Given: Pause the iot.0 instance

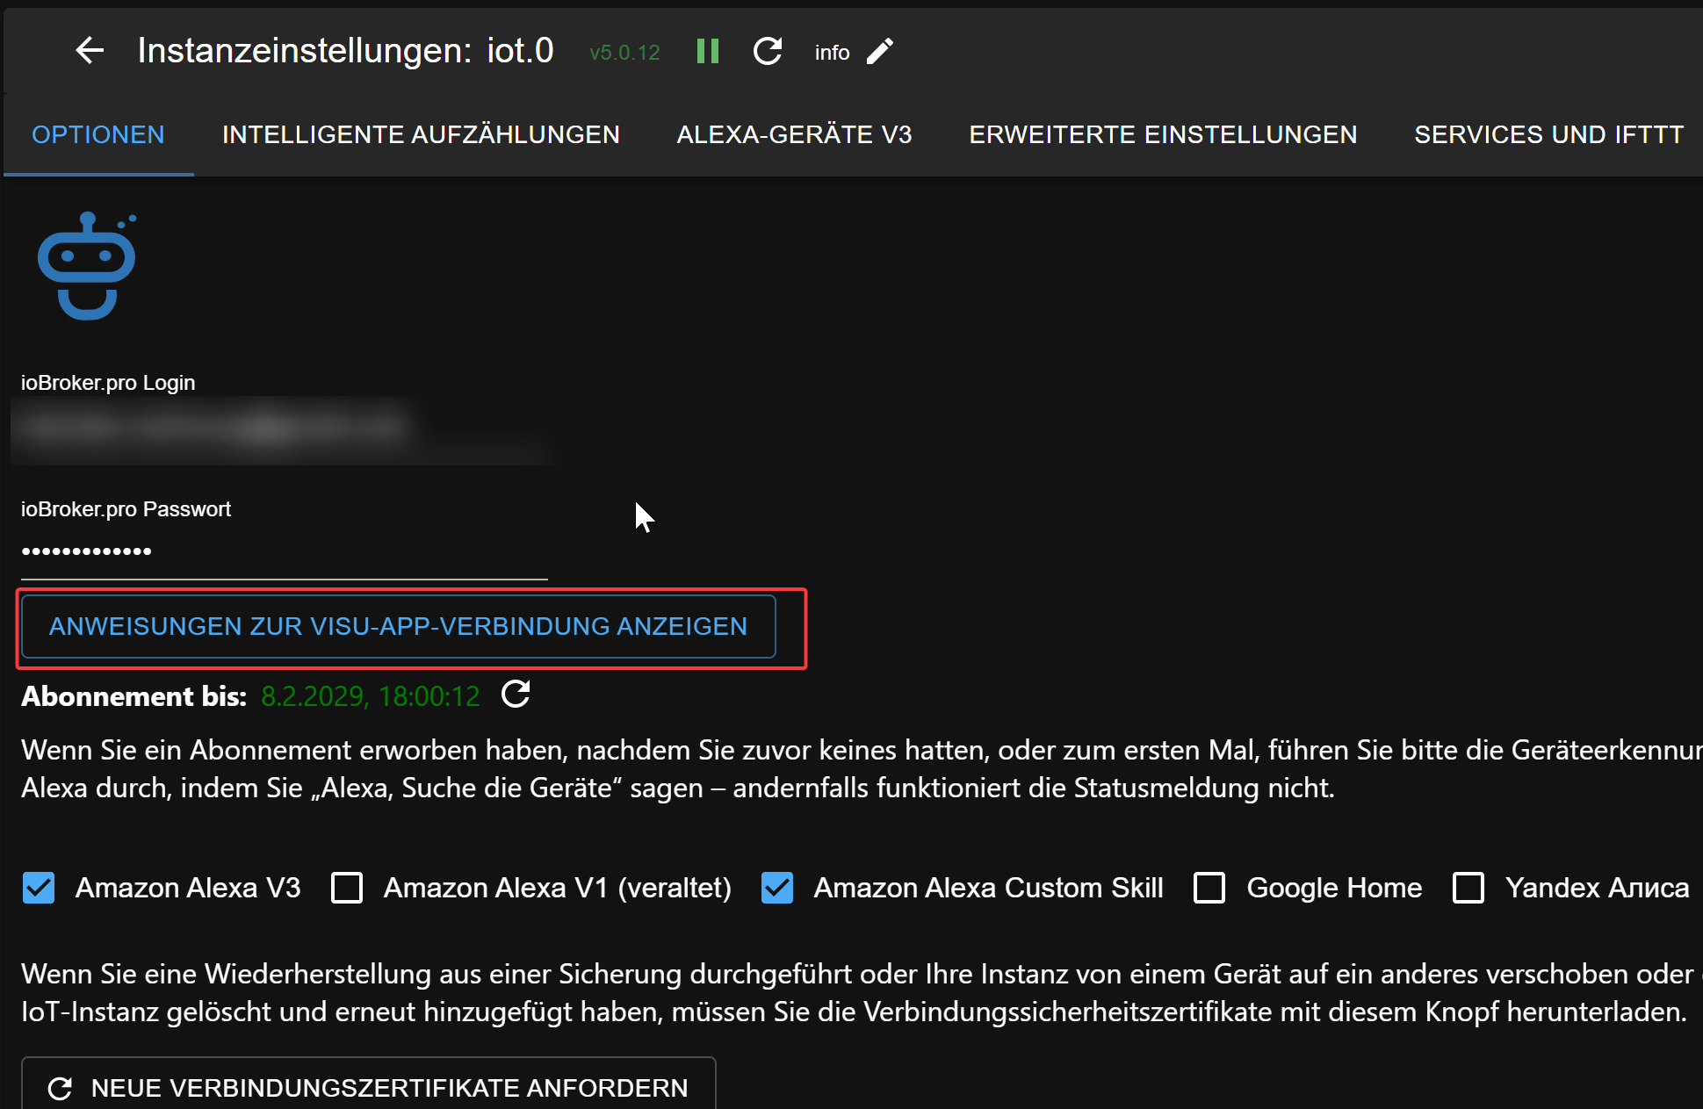Looking at the screenshot, I should click(x=707, y=51).
